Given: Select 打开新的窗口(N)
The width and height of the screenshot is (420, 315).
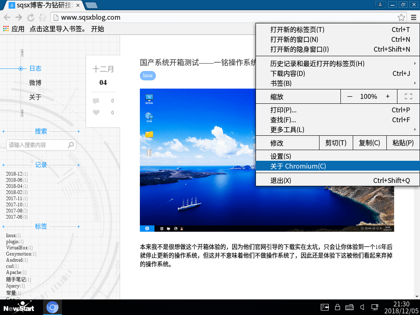Looking at the screenshot, I should point(338,39).
